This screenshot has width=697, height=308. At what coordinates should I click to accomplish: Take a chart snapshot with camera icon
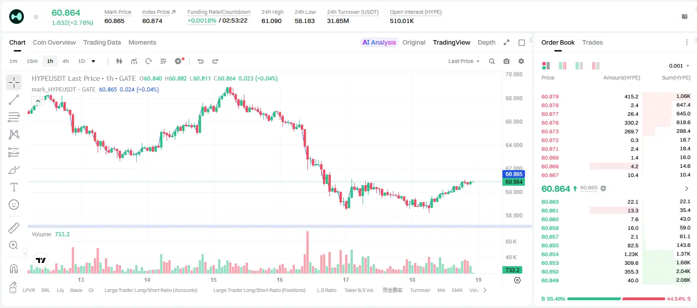coord(507,61)
